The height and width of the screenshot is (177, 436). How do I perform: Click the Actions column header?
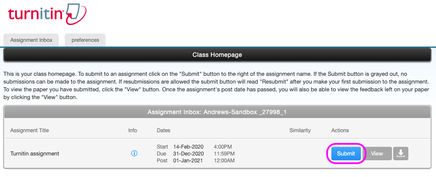pos(340,130)
